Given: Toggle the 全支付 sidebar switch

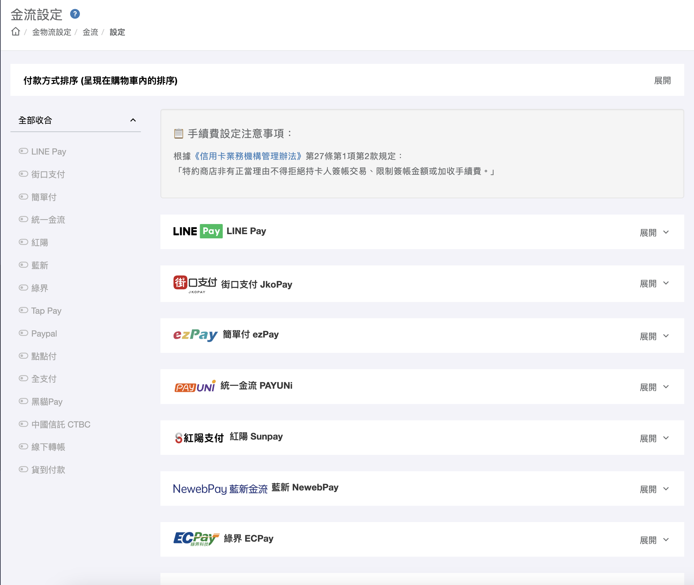Looking at the screenshot, I should point(23,378).
